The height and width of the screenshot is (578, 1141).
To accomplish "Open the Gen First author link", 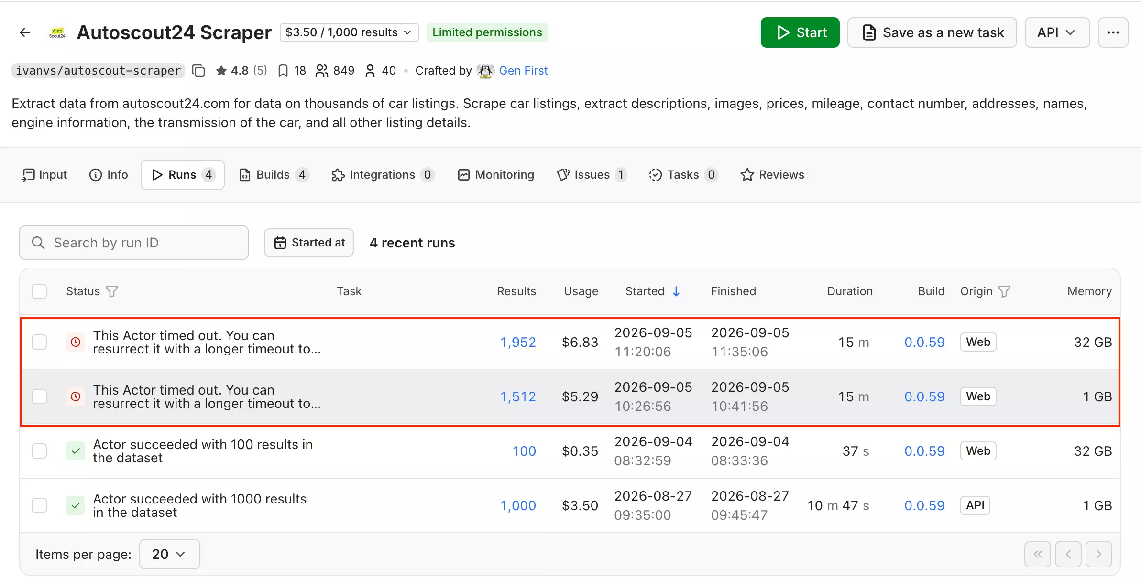I will [523, 71].
